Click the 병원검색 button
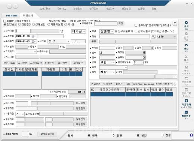Viewport: 194px width, 141px height. 80,108
